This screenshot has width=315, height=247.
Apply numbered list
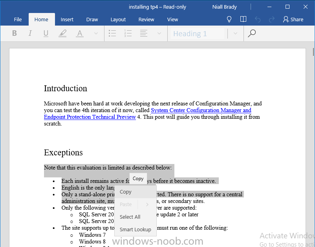[x=128, y=33]
